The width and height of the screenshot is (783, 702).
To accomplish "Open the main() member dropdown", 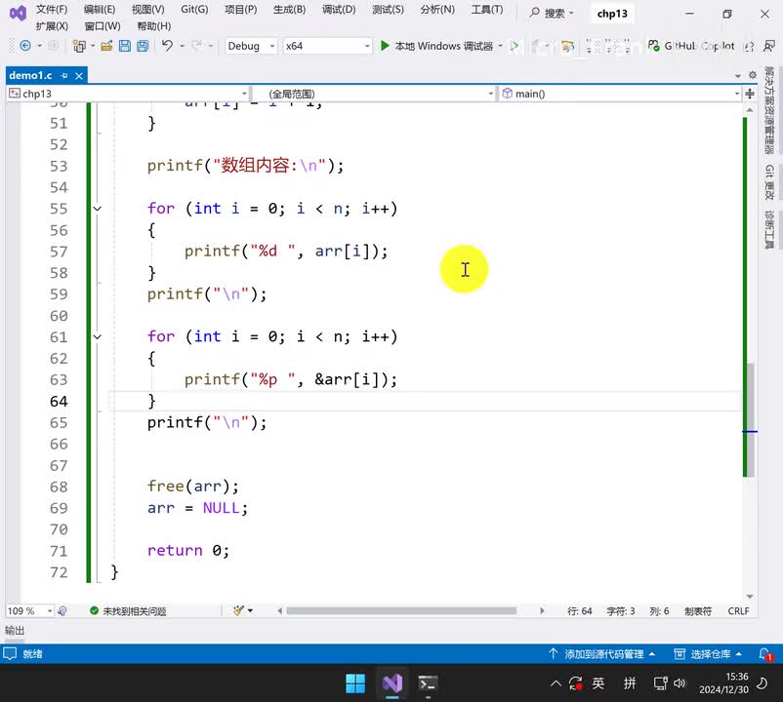I will click(x=620, y=94).
